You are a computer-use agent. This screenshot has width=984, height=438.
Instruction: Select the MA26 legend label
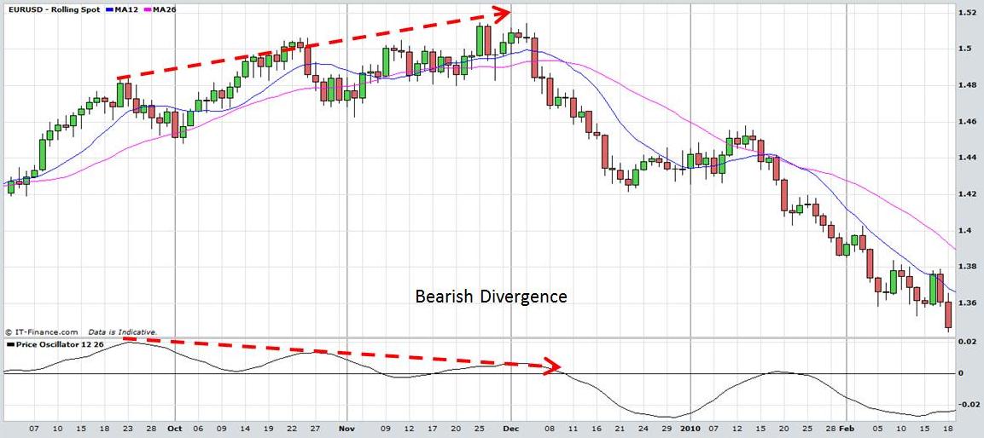tap(163, 9)
